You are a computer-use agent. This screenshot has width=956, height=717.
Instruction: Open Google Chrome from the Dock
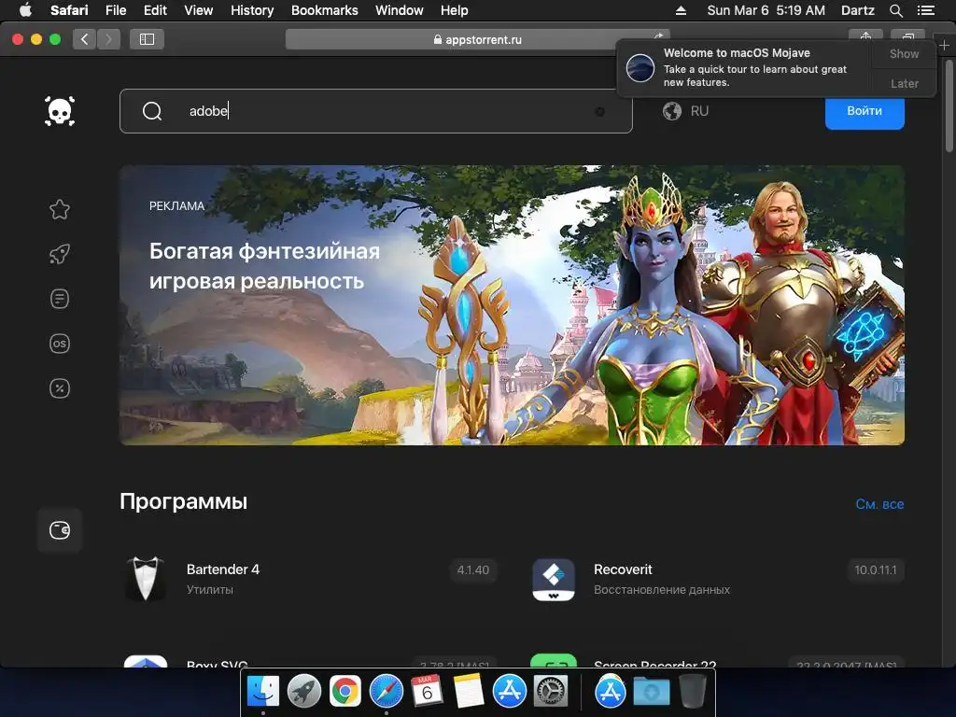pos(345,691)
